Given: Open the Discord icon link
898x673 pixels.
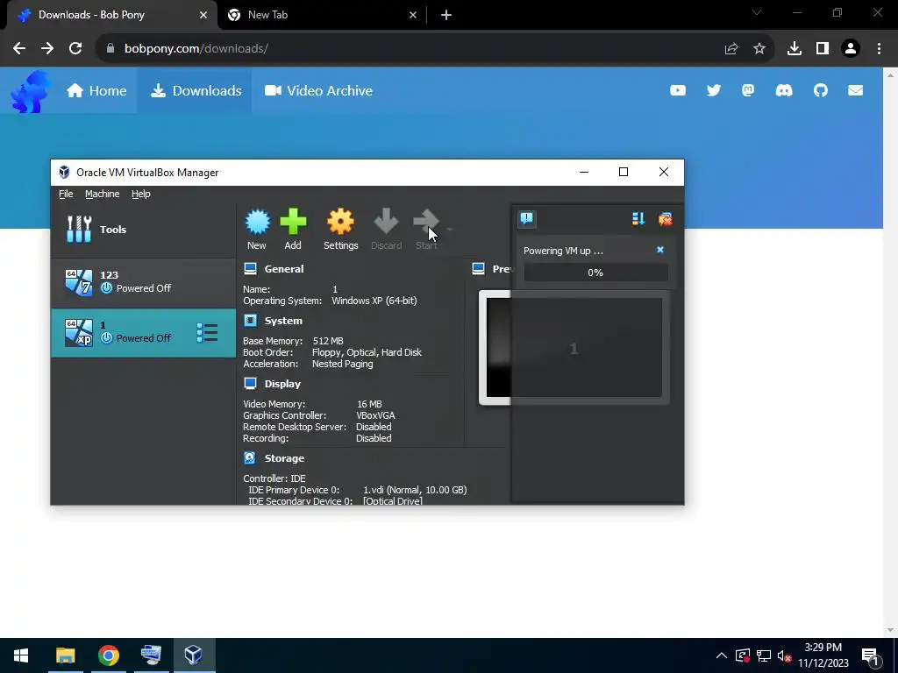Looking at the screenshot, I should pos(784,90).
